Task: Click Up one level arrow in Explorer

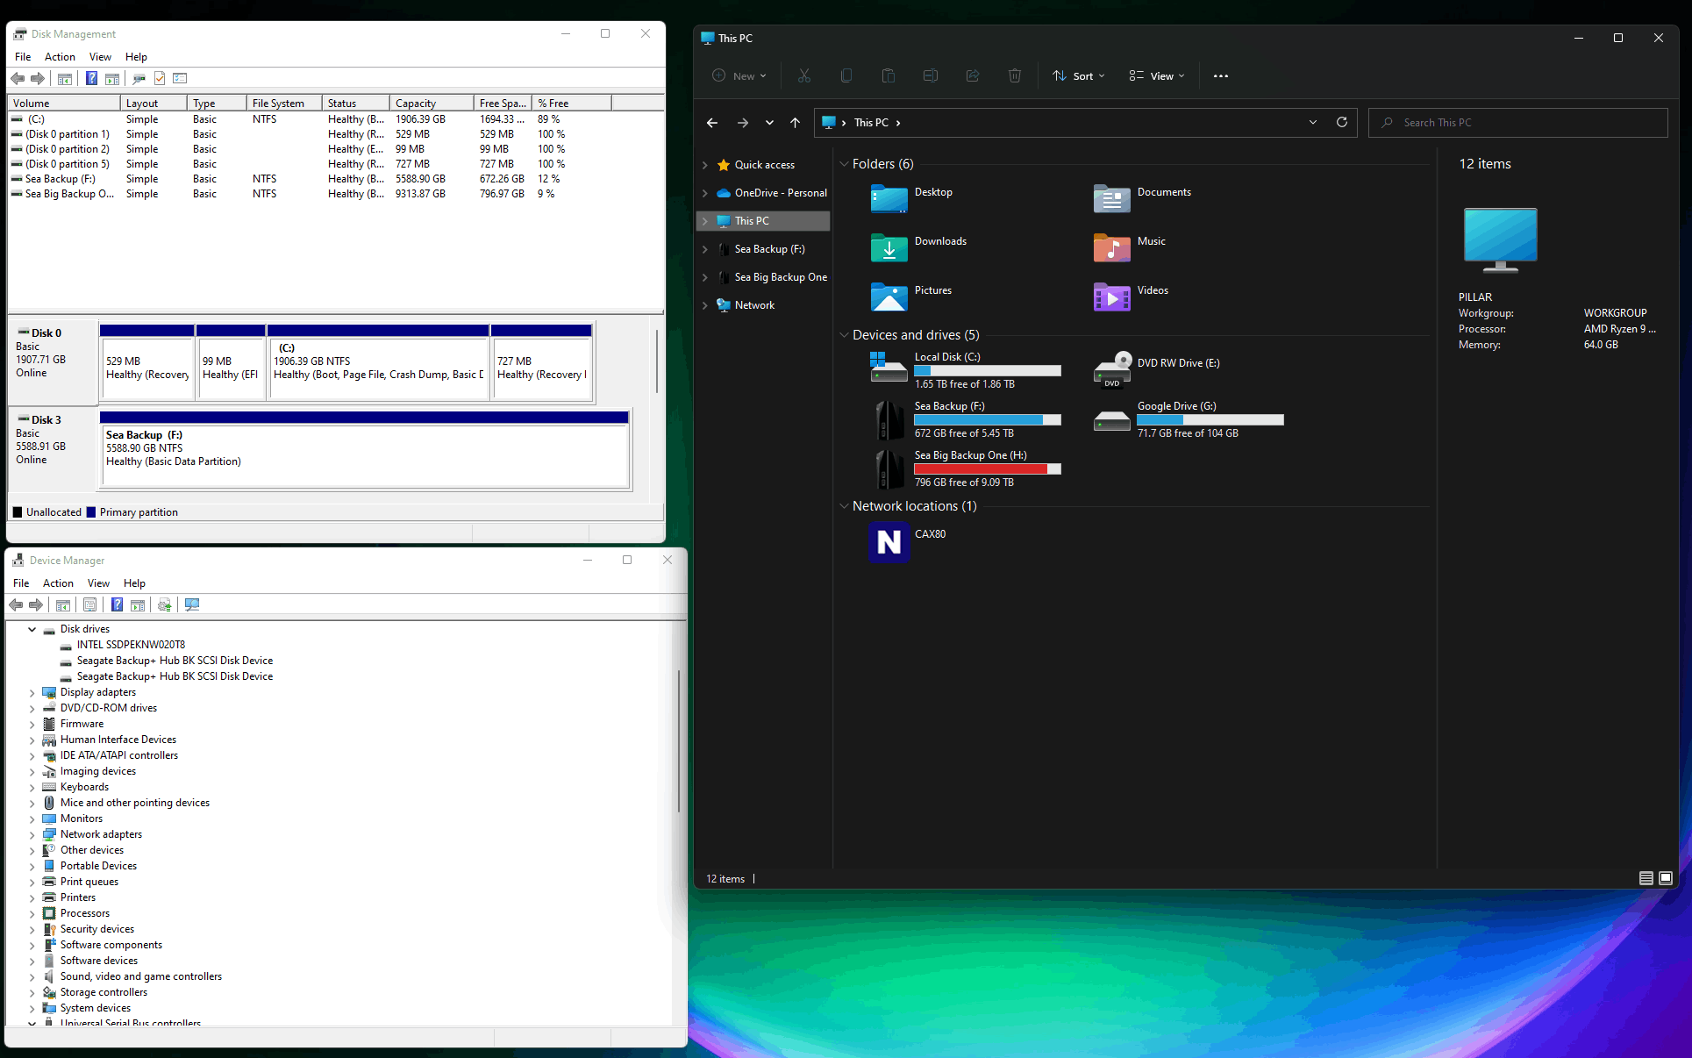Action: point(795,123)
